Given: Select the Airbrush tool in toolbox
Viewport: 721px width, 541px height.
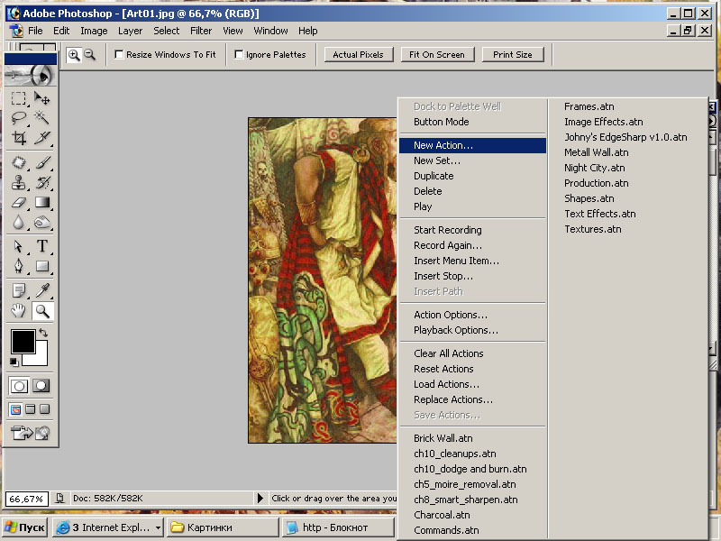Looking at the screenshot, I should click(19, 162).
